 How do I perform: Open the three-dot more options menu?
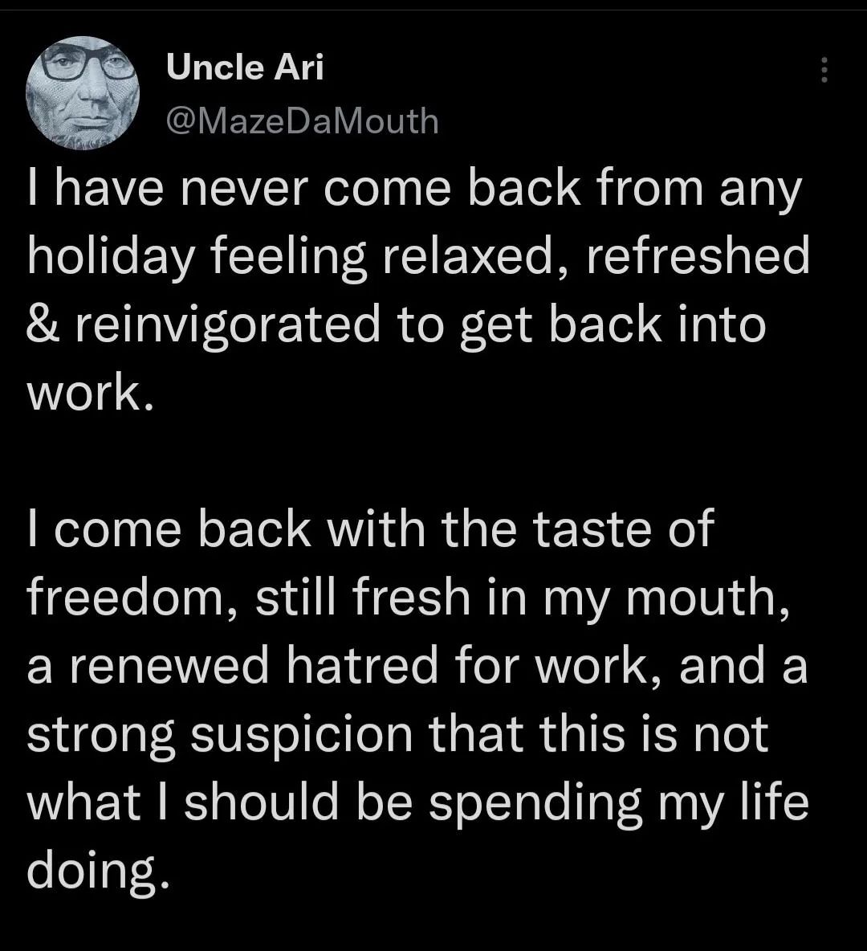point(823,70)
